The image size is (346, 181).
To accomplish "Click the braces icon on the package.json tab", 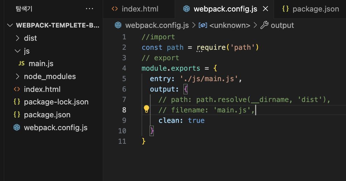I will click(286, 9).
